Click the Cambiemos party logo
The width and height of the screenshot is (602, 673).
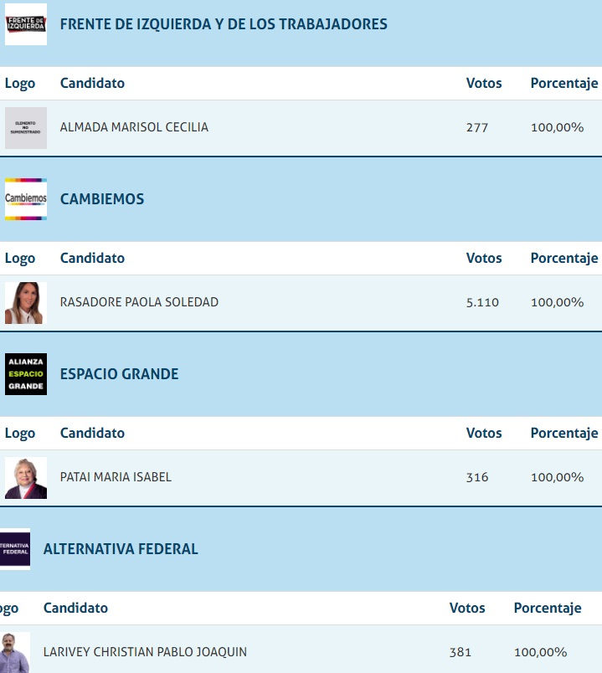click(x=26, y=199)
